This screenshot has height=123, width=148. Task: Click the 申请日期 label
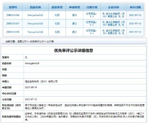tap(7, 87)
